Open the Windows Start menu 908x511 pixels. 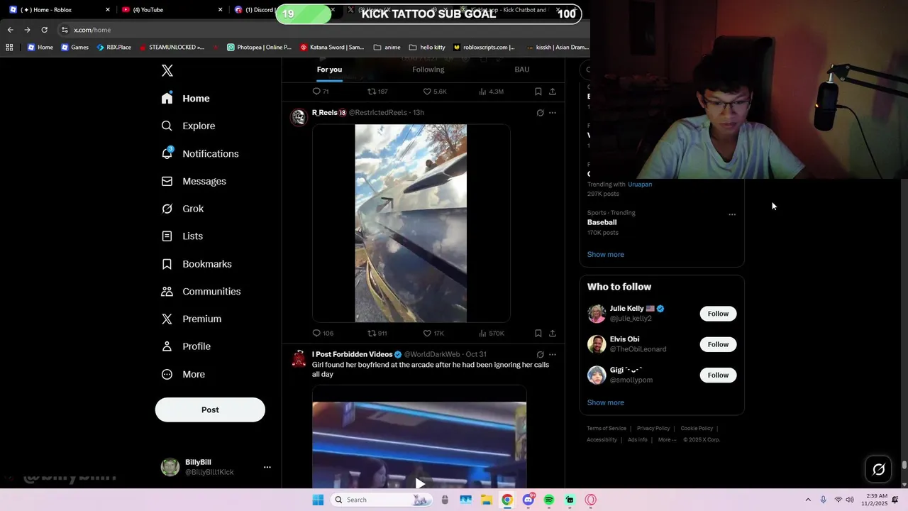point(318,500)
